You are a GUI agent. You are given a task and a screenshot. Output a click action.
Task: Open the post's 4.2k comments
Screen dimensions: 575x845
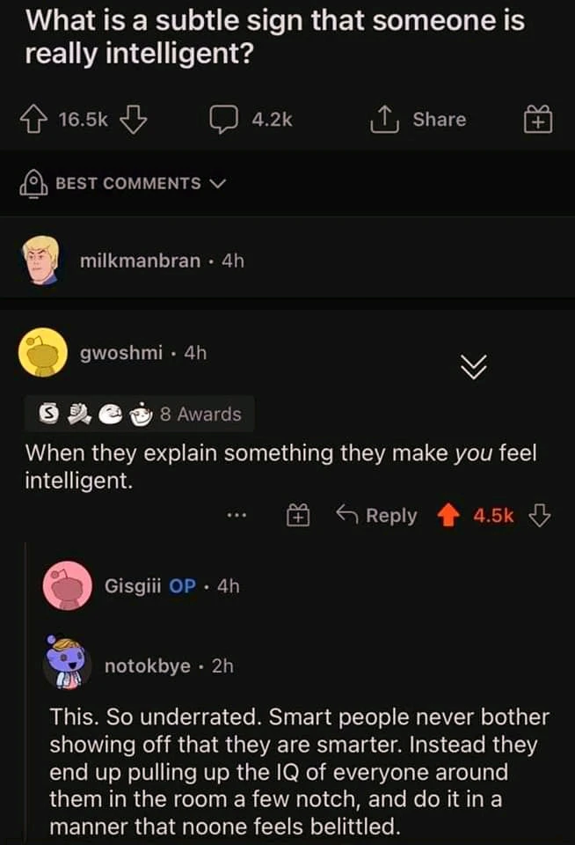251,120
